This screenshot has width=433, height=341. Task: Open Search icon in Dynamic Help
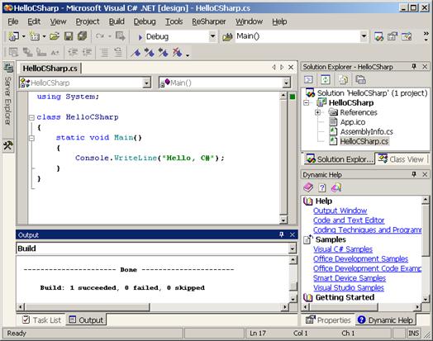point(336,187)
